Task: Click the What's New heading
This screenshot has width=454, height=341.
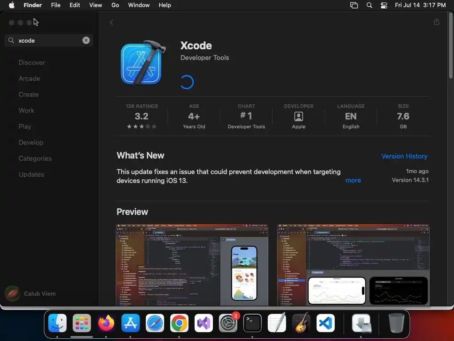Action: [141, 155]
